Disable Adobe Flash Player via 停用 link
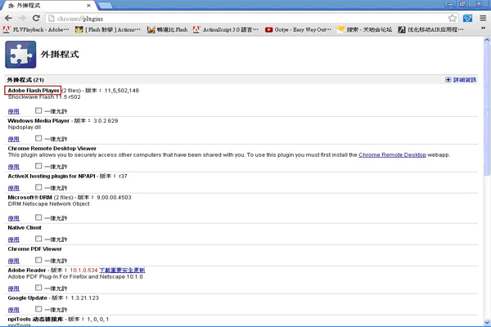This screenshot has height=327, width=491. coord(13,111)
